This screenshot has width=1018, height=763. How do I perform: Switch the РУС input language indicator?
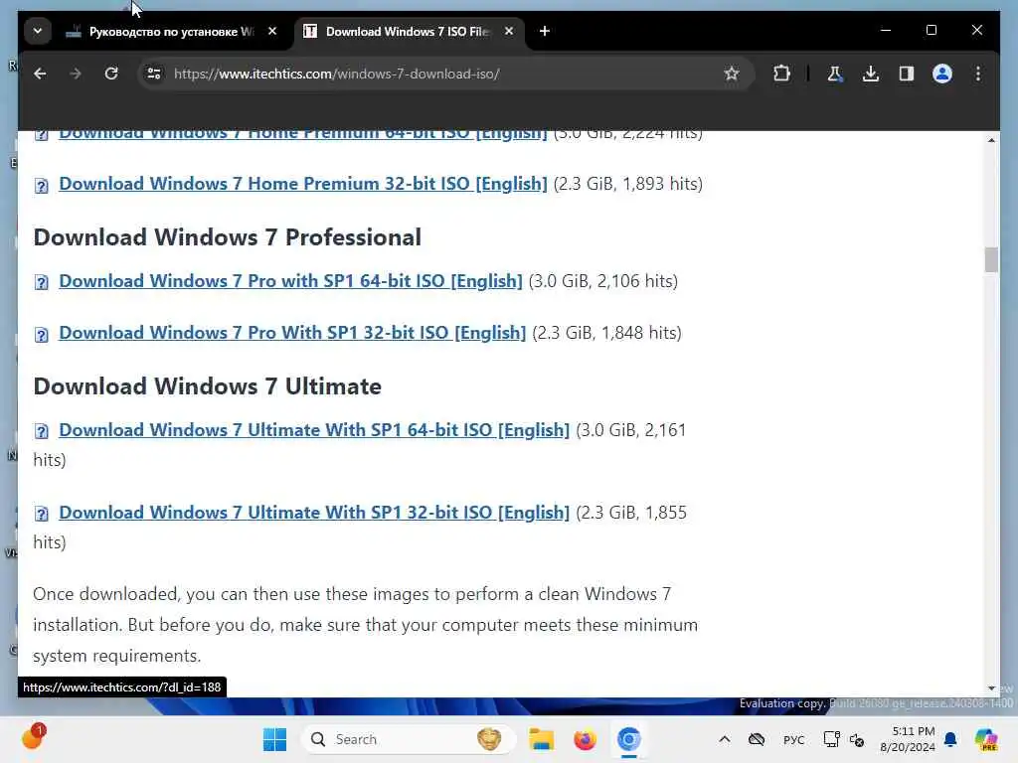tap(793, 740)
